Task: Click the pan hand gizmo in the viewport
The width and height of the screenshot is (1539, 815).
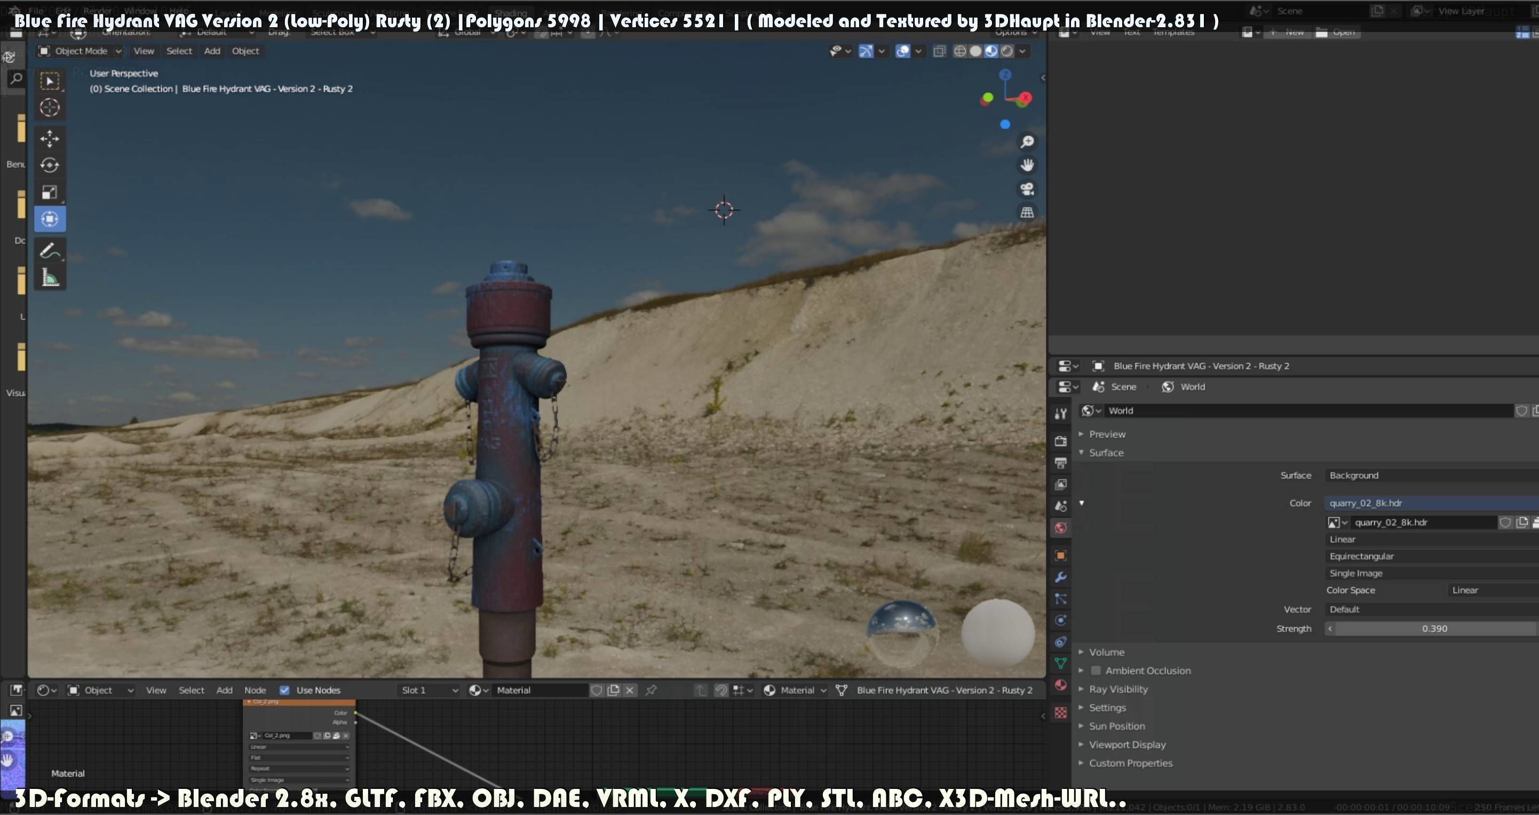Action: click(1027, 165)
